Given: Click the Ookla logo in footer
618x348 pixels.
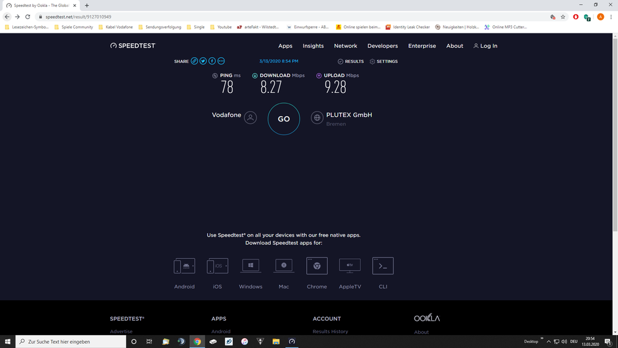Looking at the screenshot, I should point(427,318).
